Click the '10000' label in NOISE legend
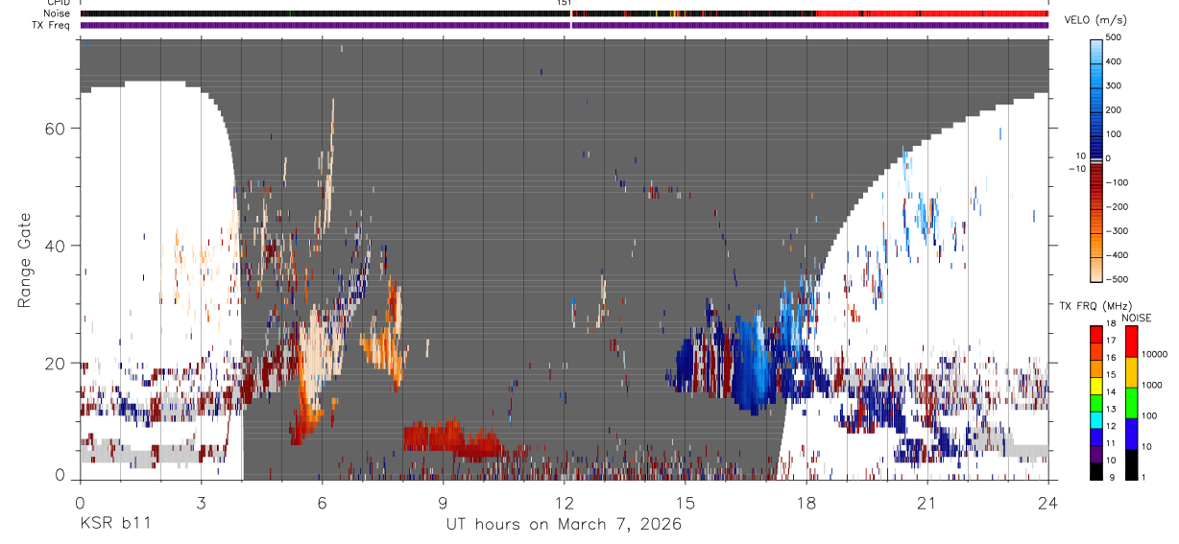The height and width of the screenshot is (544, 1179). [x=1154, y=354]
